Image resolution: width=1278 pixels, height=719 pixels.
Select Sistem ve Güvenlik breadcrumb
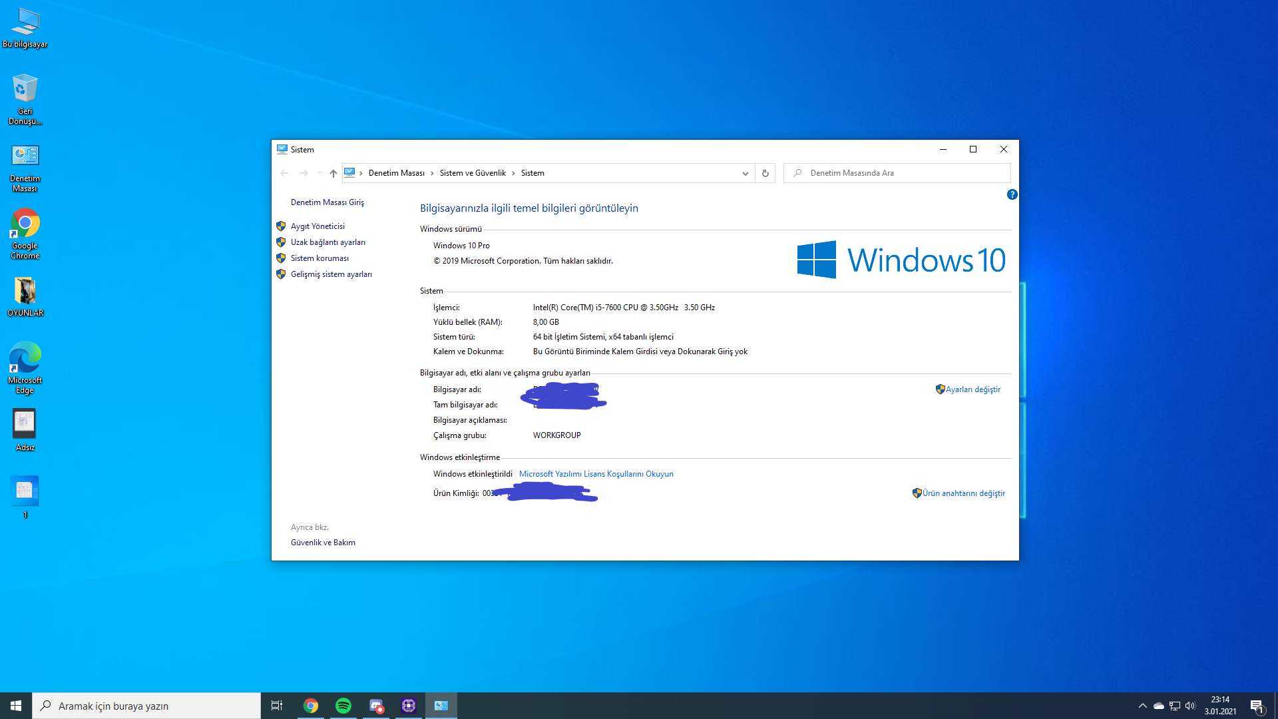pos(473,173)
